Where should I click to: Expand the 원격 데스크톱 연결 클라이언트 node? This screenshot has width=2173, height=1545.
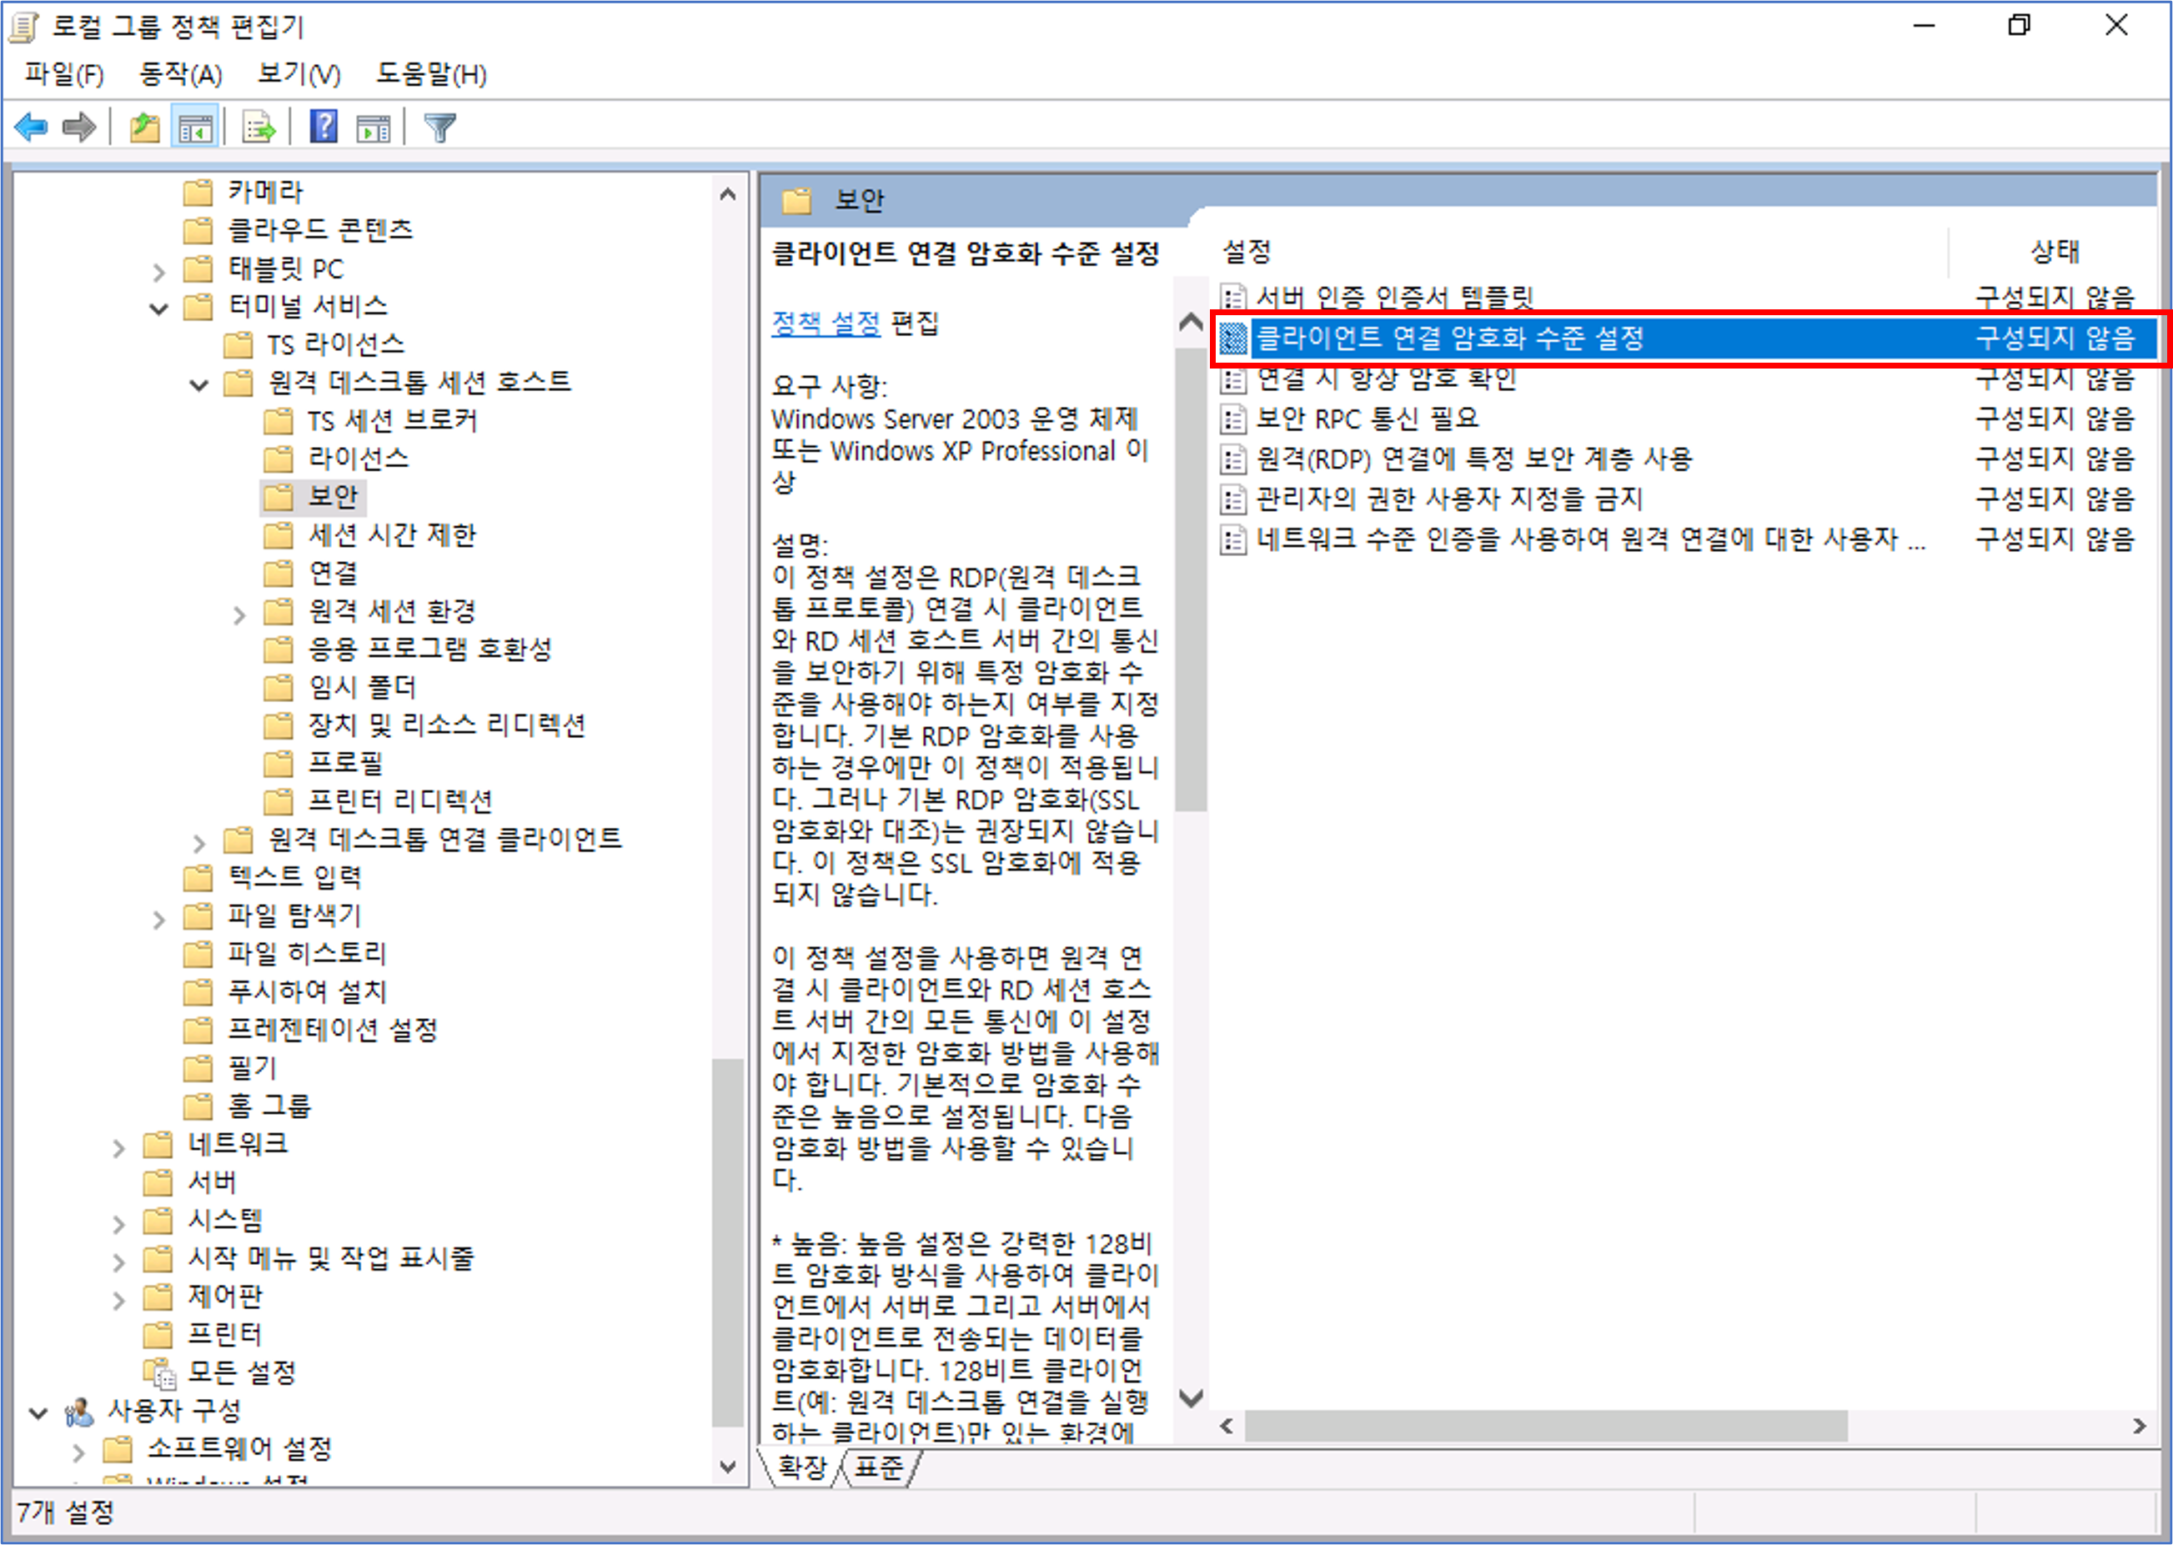tap(198, 843)
